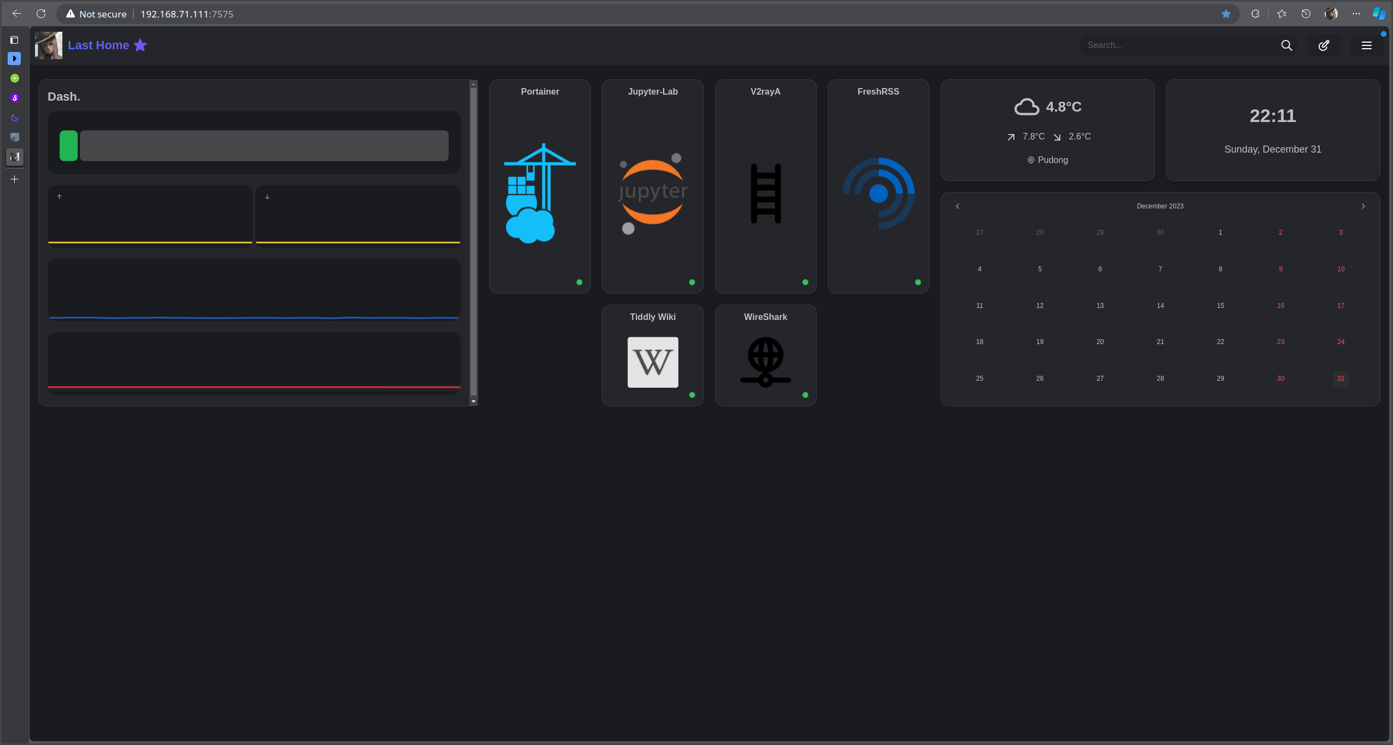Select the active Last Home sidebar tab

(15, 157)
